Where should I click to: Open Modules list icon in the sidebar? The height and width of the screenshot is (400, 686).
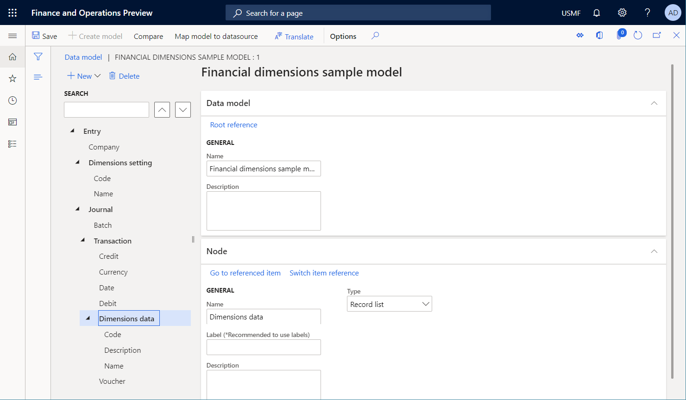[x=13, y=144]
